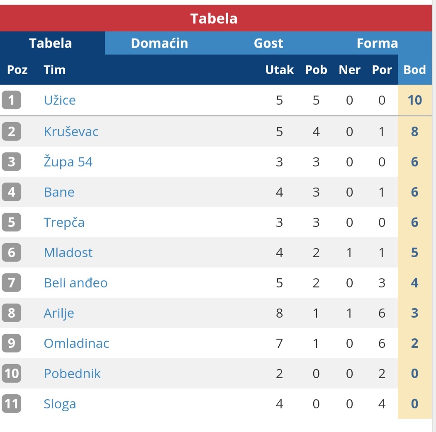Click the Bod column header

tap(414, 70)
